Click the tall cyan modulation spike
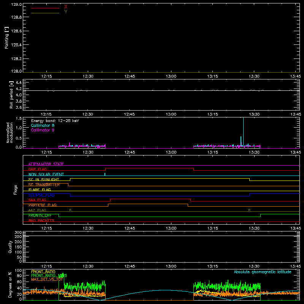304x304 pixels. (243, 132)
